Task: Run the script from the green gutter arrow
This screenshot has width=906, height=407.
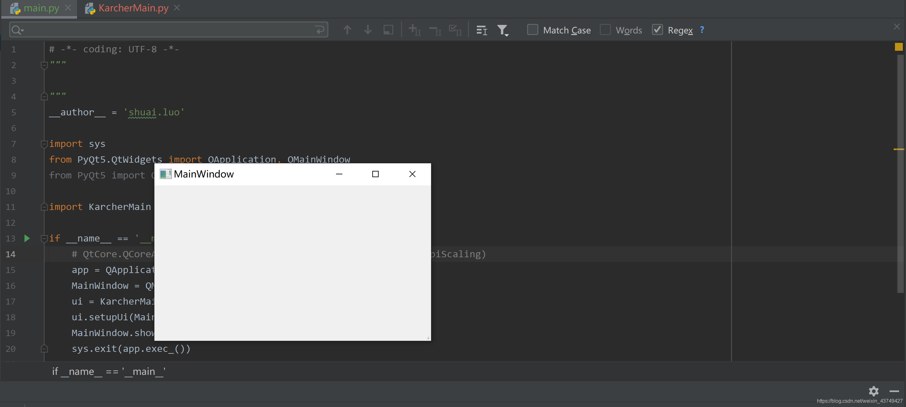Action: [x=27, y=238]
